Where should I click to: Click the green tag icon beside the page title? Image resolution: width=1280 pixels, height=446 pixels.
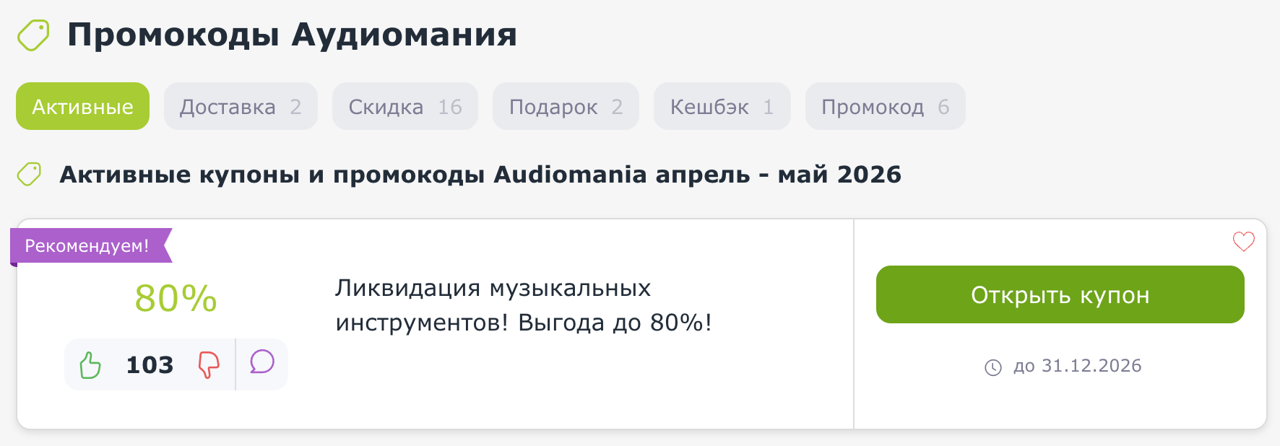coord(33,34)
